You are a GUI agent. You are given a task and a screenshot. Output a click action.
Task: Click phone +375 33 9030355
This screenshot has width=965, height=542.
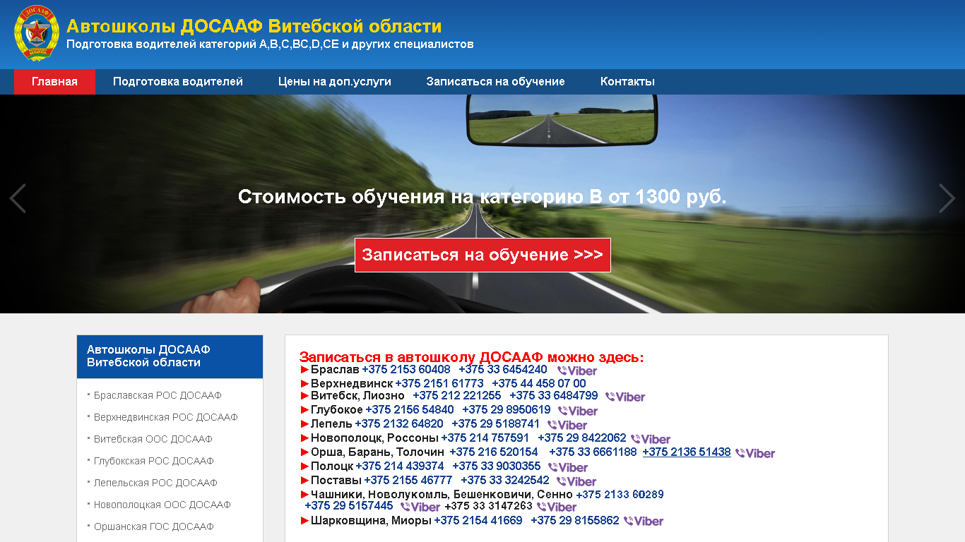tap(497, 466)
